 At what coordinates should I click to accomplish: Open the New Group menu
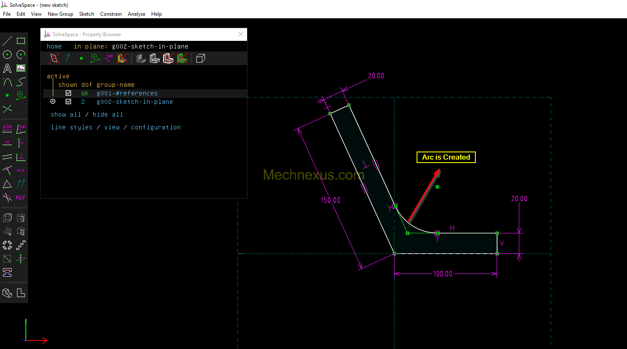60,14
